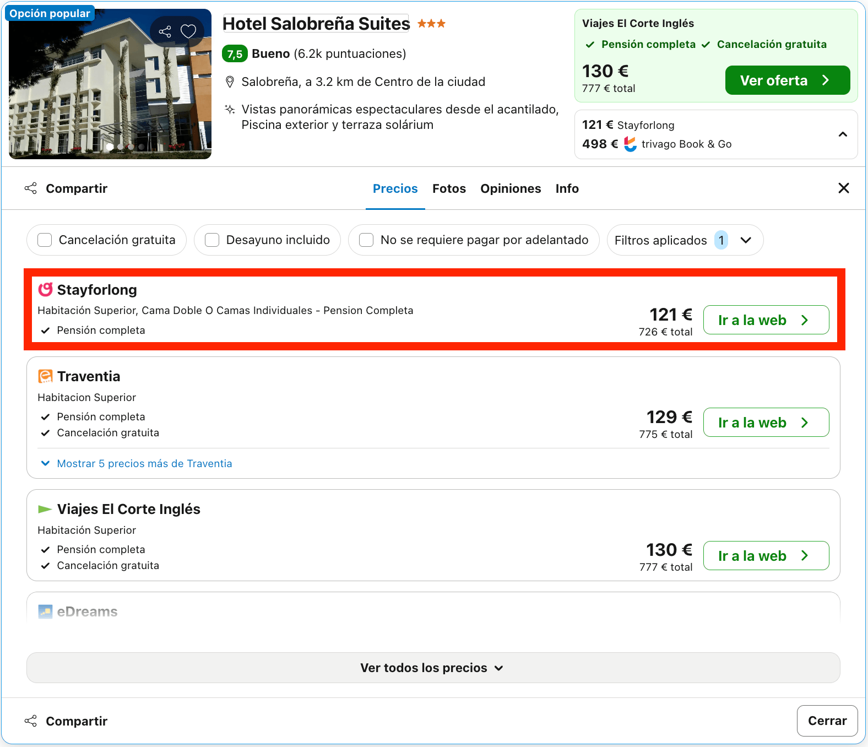Click bottom Compartir link
The image size is (868, 747).
click(77, 721)
